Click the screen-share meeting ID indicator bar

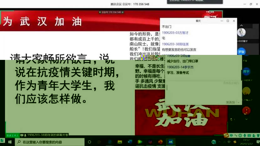click(x=111, y=12)
